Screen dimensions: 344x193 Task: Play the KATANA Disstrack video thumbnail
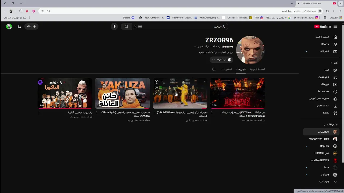click(x=237, y=93)
